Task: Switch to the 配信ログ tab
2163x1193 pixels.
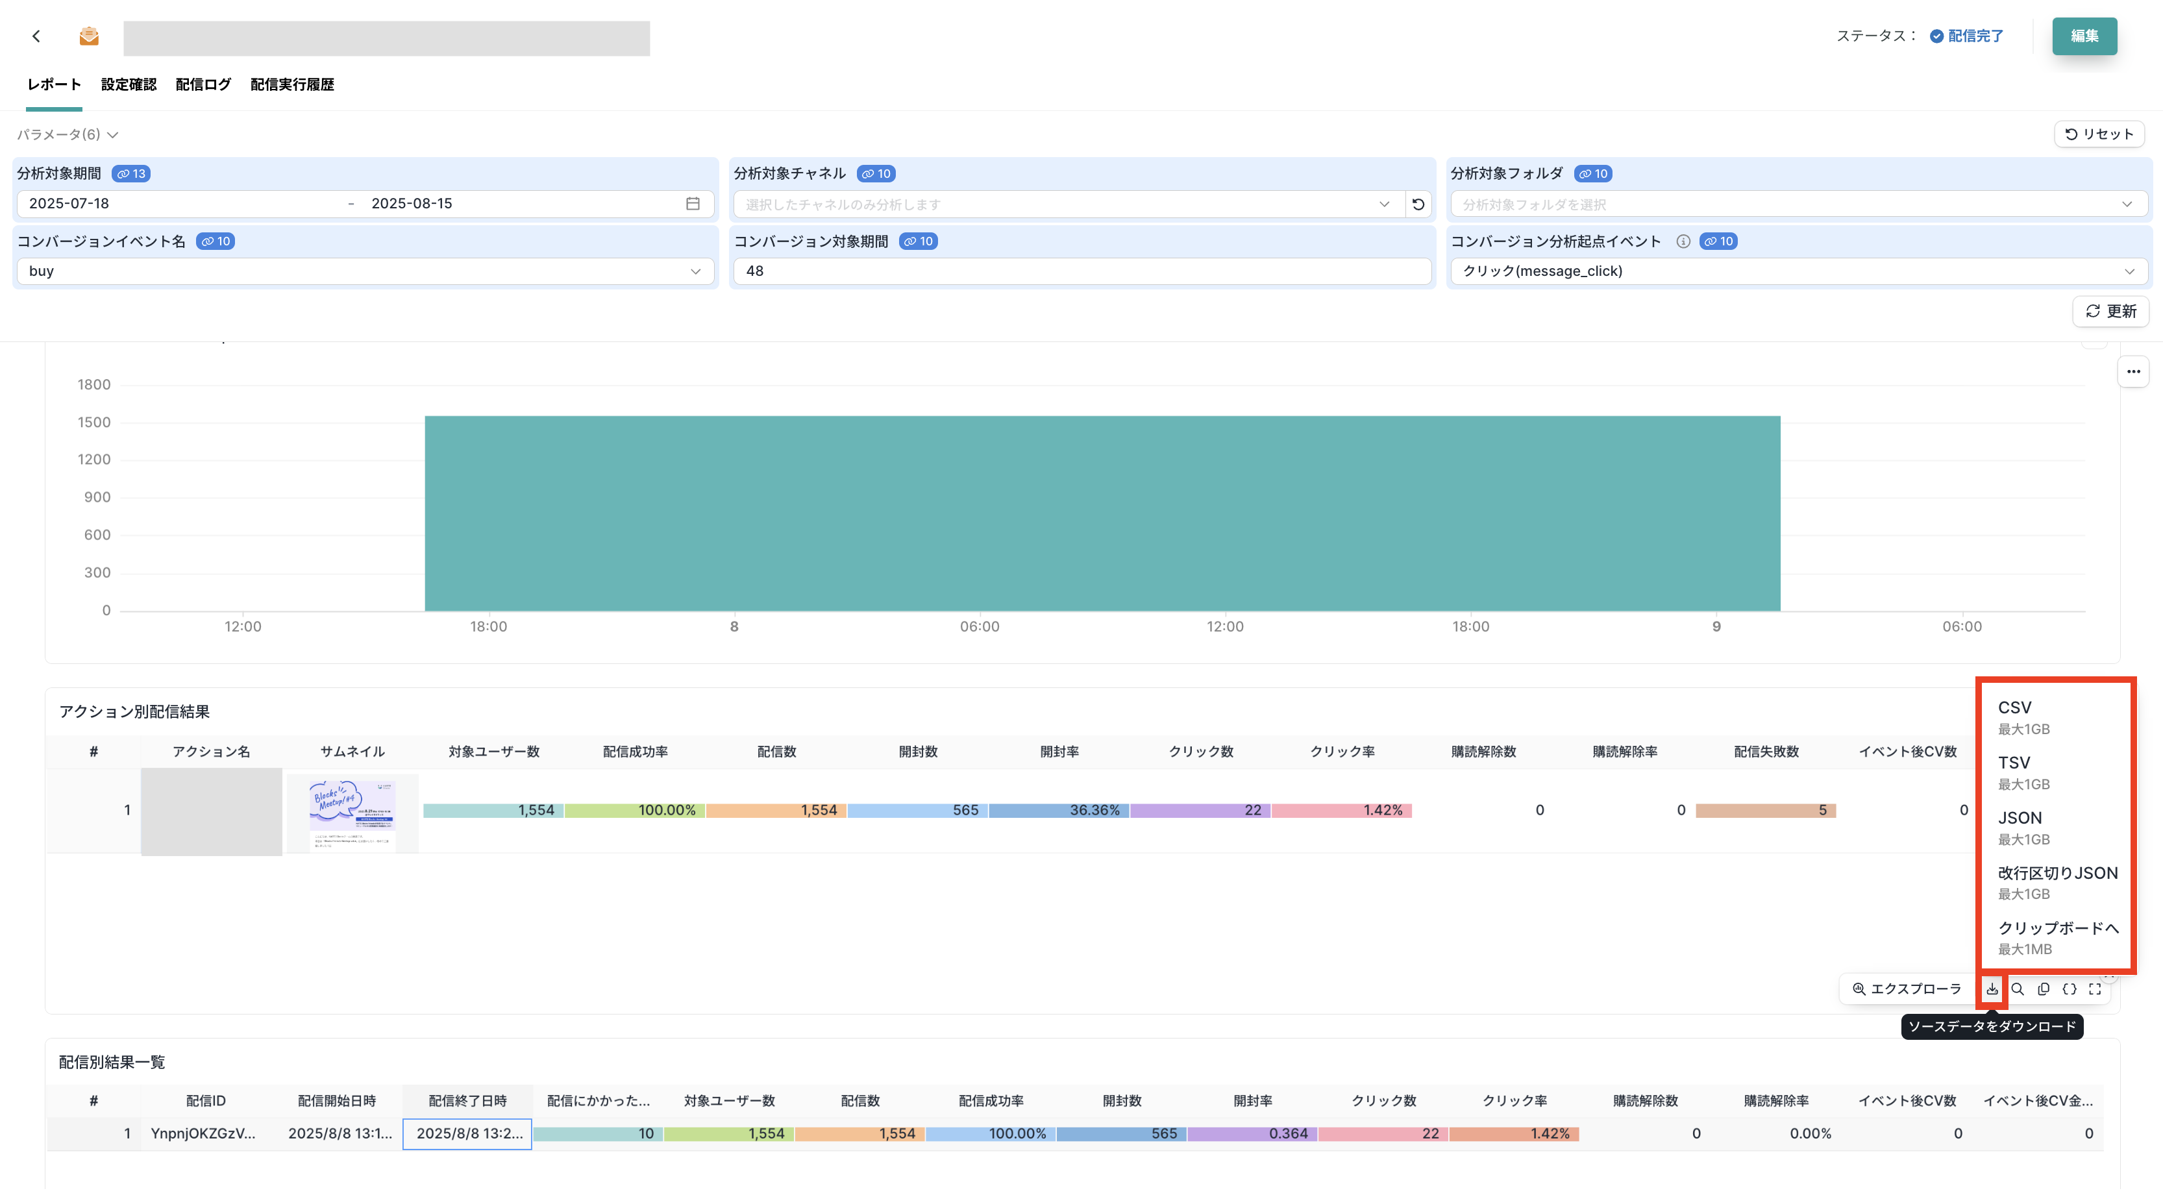Action: point(203,85)
